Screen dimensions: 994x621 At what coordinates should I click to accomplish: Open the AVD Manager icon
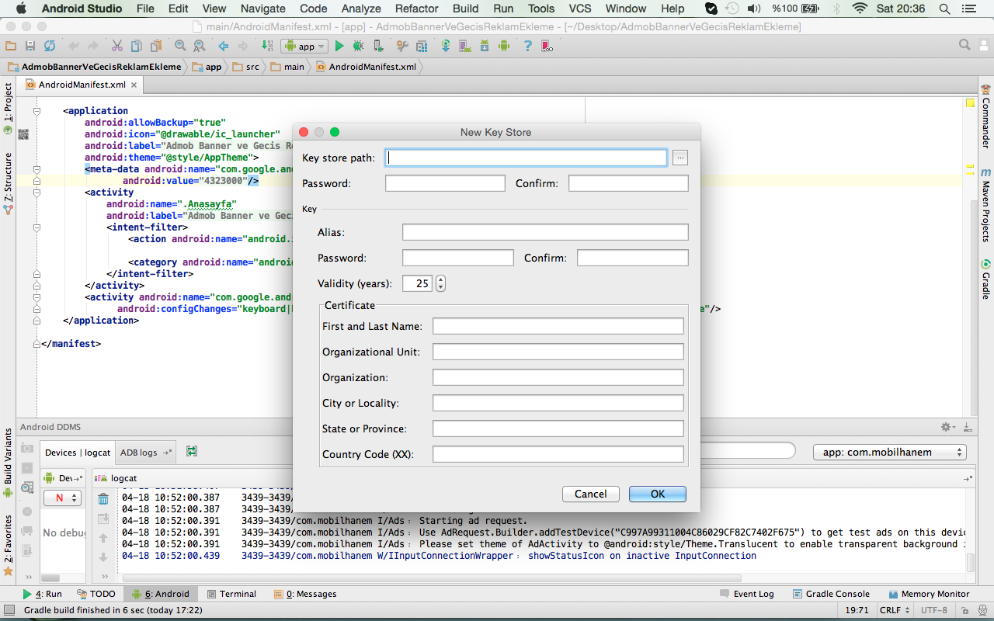pos(464,47)
